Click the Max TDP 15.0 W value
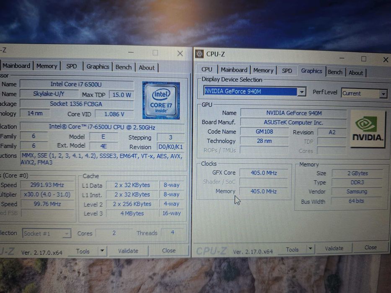391x293 pixels. tap(122, 95)
